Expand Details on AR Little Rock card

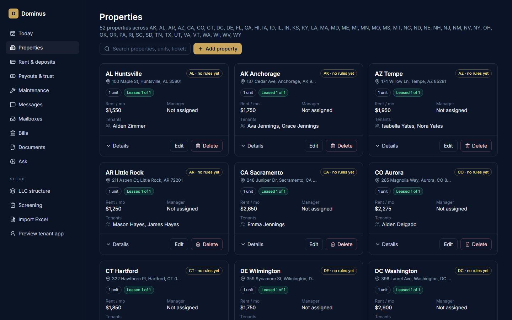tap(117, 244)
